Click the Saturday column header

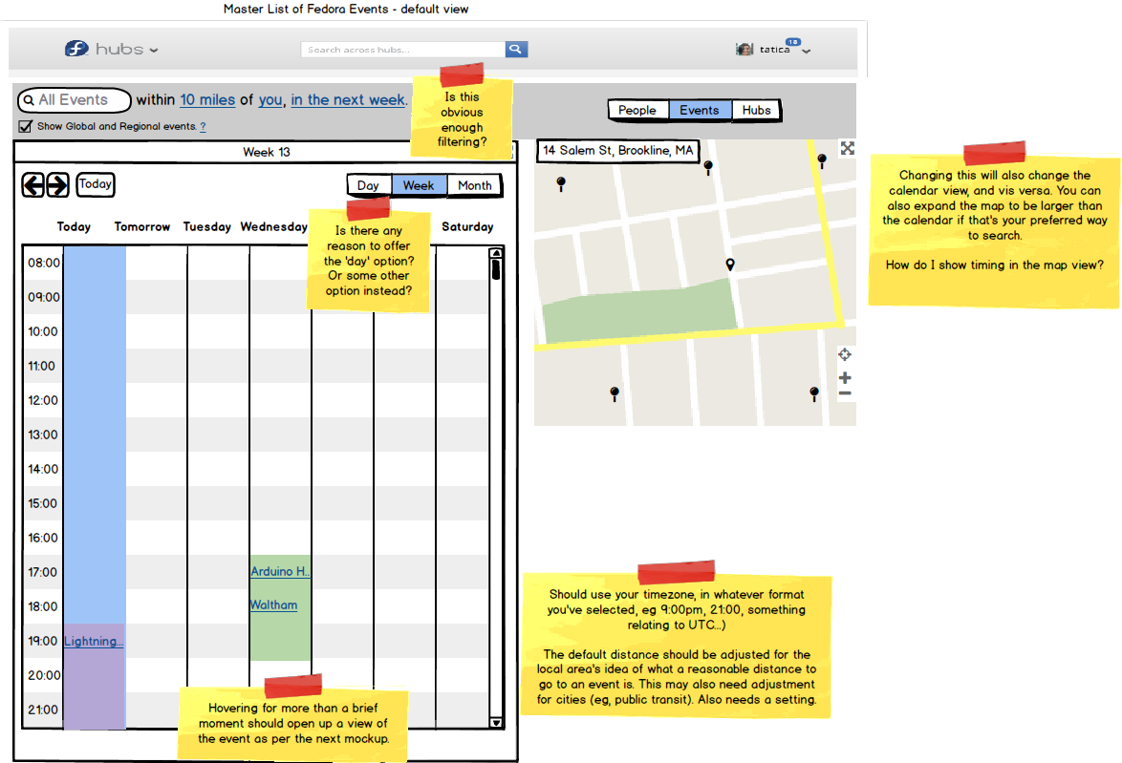(467, 226)
